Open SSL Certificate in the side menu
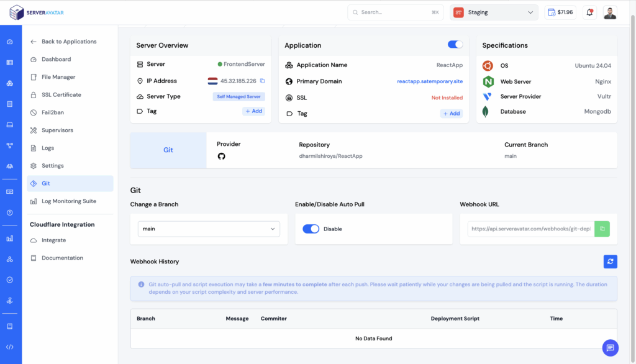 click(70, 95)
